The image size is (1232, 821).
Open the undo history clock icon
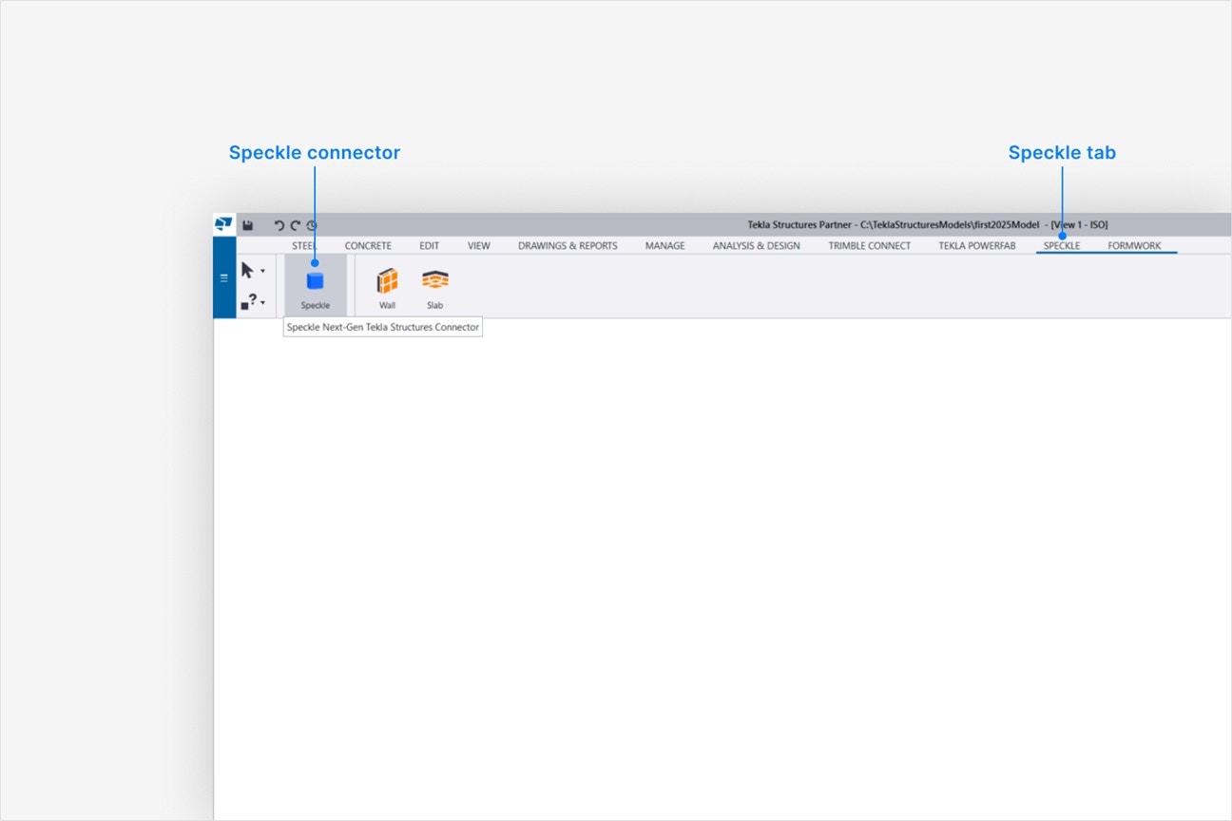(311, 225)
